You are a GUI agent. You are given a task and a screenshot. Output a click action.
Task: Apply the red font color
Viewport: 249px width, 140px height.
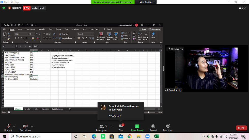click(38, 38)
